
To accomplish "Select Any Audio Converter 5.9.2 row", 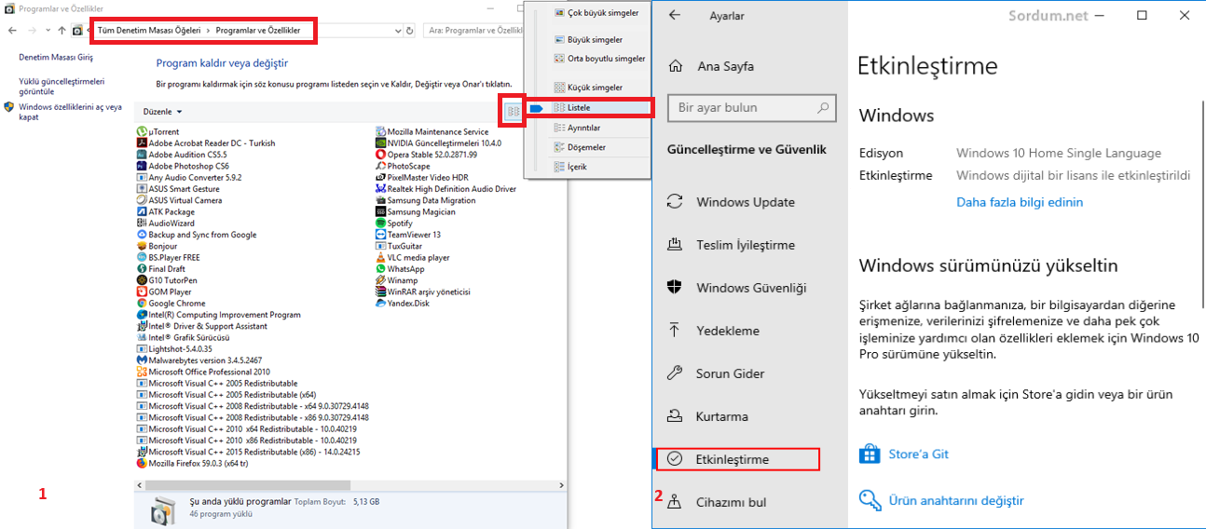I will [x=189, y=178].
